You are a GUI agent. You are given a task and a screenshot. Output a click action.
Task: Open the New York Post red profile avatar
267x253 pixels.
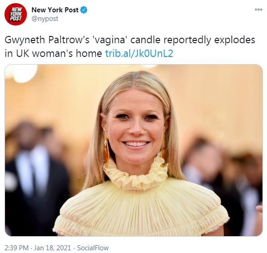(x=15, y=14)
